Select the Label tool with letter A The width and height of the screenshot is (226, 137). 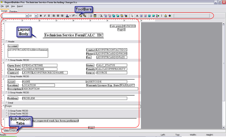click(x=137, y=16)
